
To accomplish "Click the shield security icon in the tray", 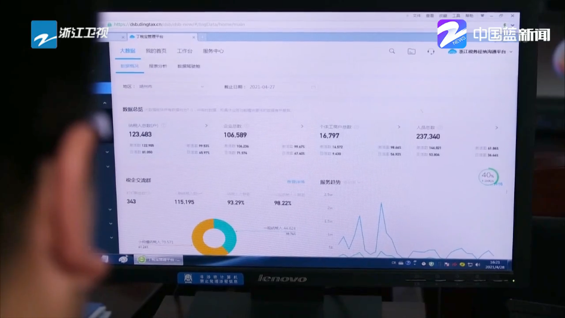I will [431, 264].
